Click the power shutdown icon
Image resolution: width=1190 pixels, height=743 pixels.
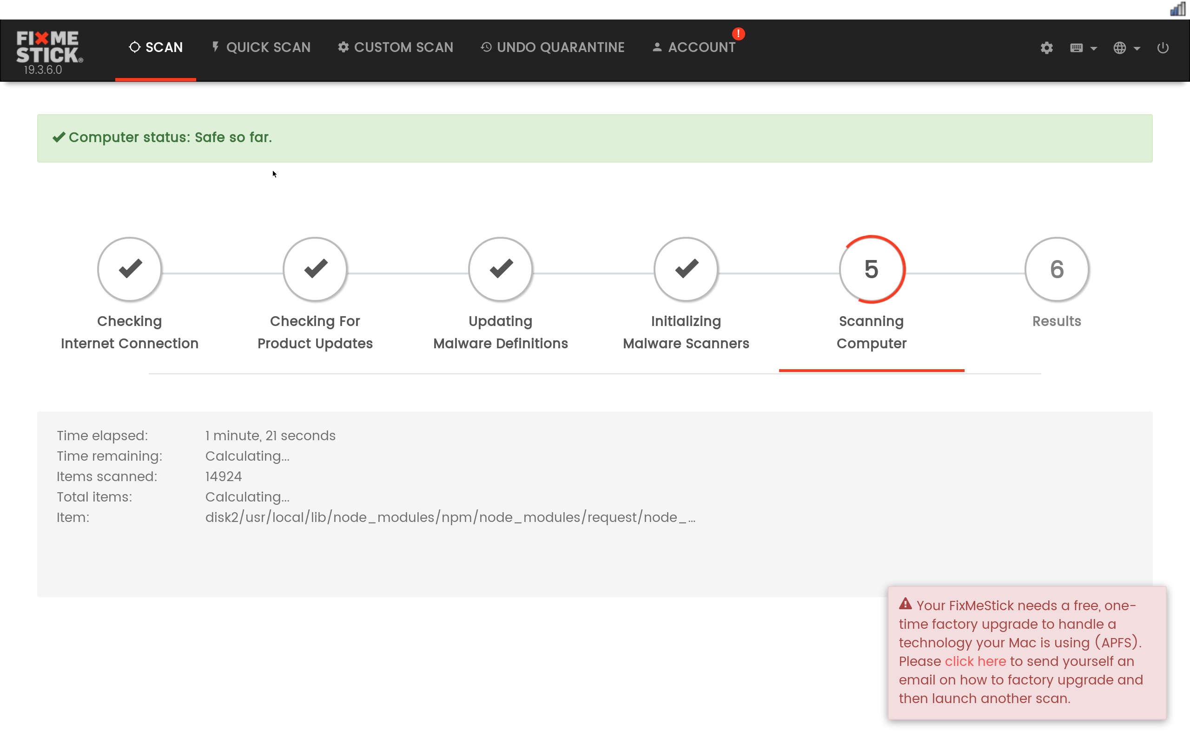(1163, 48)
